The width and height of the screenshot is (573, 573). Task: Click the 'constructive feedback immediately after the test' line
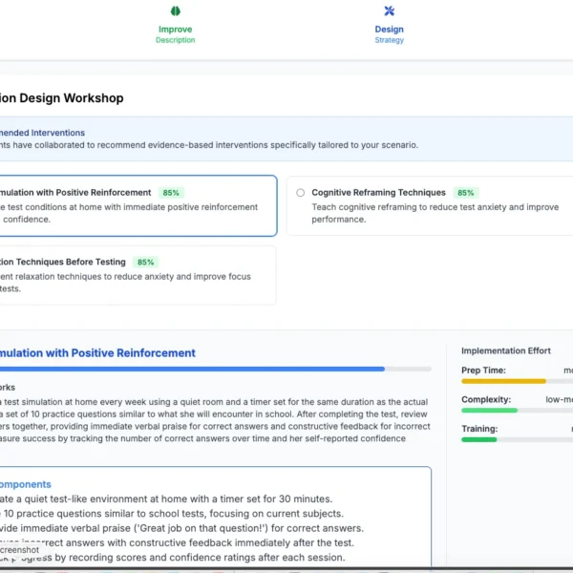[x=178, y=542]
